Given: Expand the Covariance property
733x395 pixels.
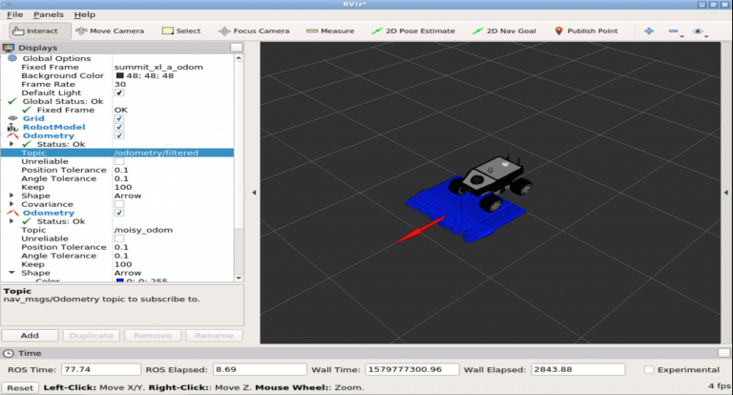Looking at the screenshot, I should (11, 204).
